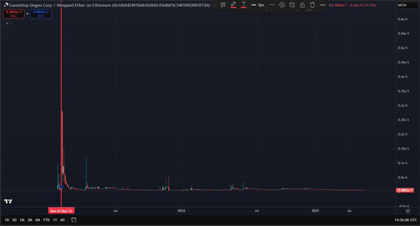Delete the drawing with the trash icon

coord(313,5)
